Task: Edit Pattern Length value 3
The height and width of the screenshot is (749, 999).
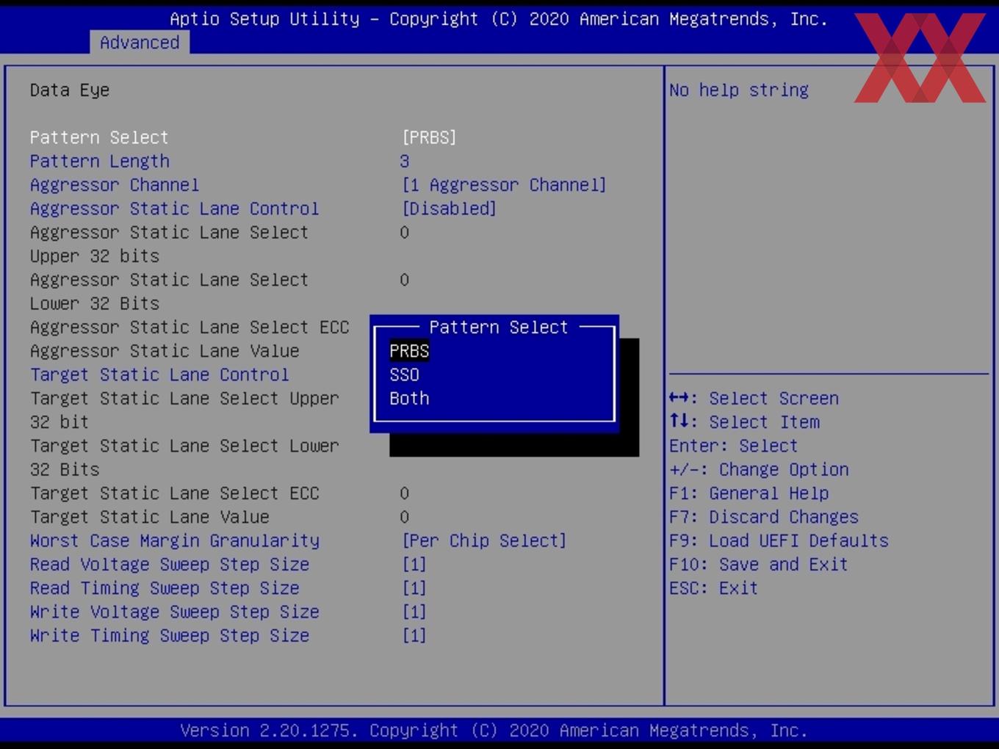Action: (405, 161)
